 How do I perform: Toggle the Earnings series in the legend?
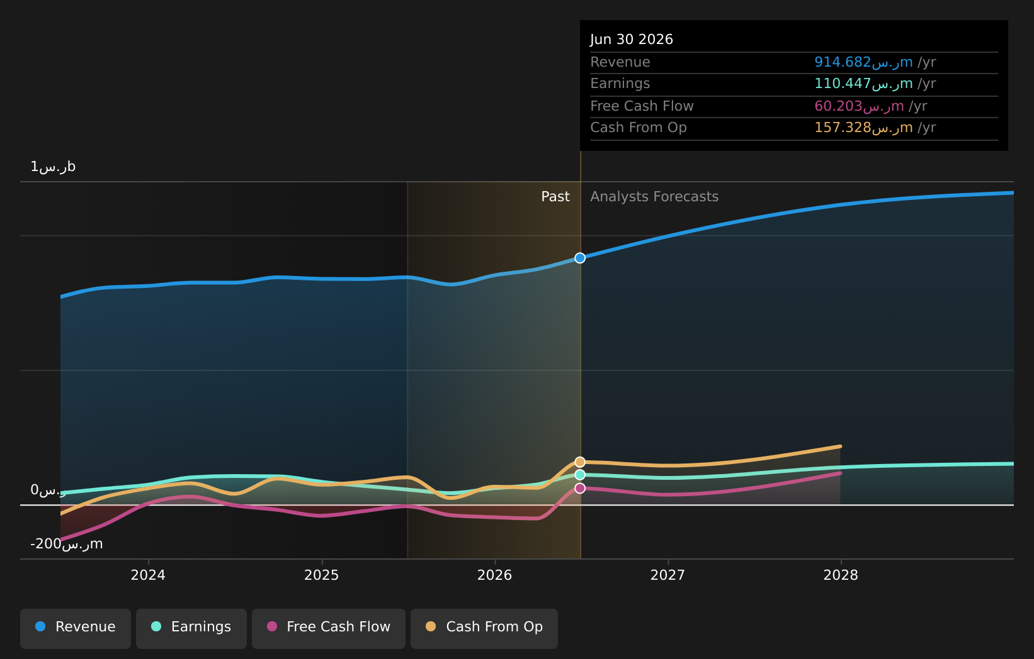191,628
